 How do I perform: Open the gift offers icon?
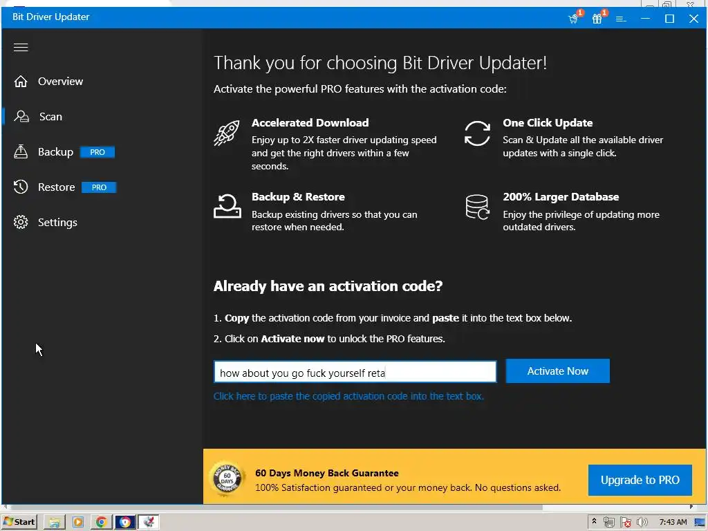(x=597, y=19)
